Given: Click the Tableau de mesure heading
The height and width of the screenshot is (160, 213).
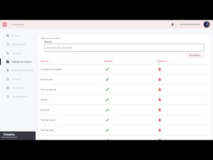Looking at the screenshot, I should [x=50, y=38].
